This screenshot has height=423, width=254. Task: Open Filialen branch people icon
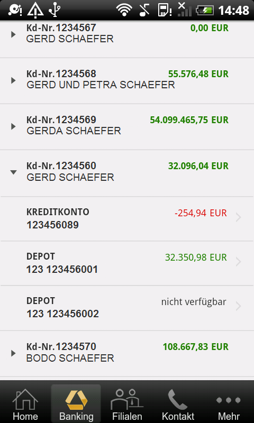point(127,399)
